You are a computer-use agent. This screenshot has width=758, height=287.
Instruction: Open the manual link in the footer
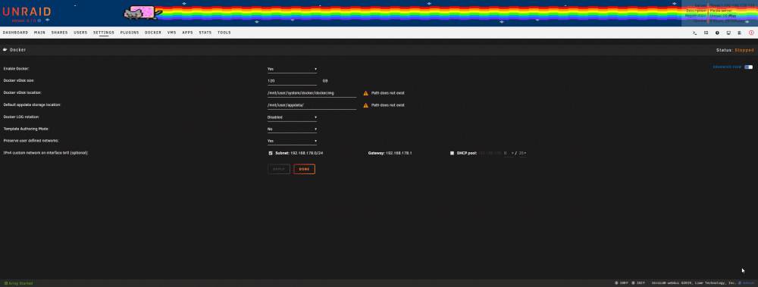click(747, 283)
